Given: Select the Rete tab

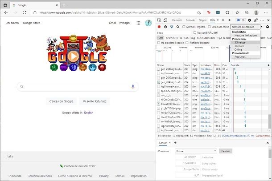Looking at the screenshot, I should coord(213,20).
